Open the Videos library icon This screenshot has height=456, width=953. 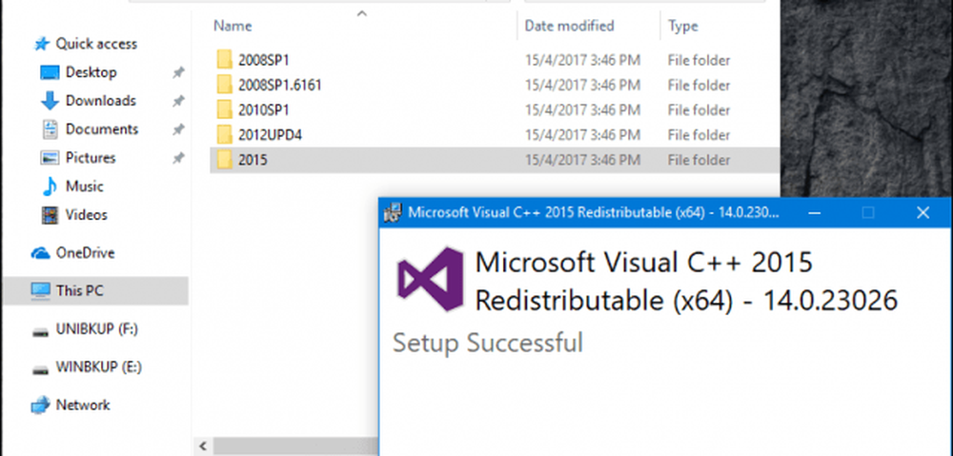[50, 215]
